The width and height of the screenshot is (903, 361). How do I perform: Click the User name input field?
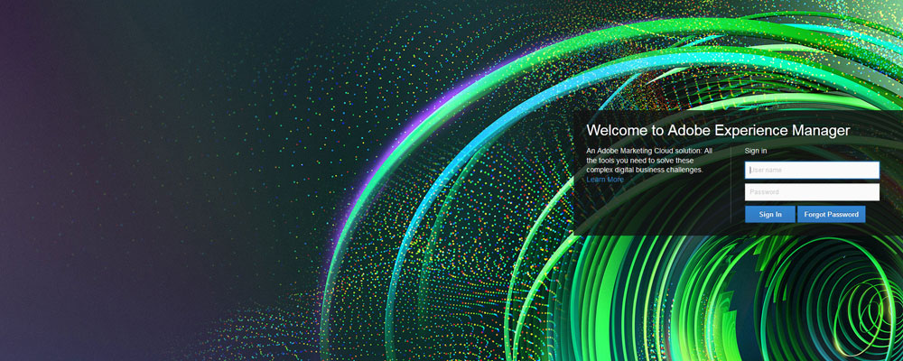(x=812, y=170)
